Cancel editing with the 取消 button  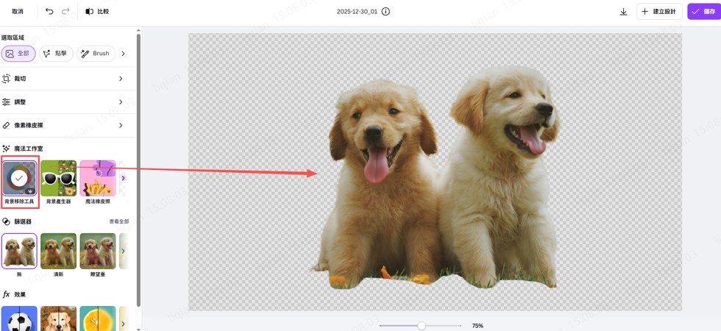point(18,12)
